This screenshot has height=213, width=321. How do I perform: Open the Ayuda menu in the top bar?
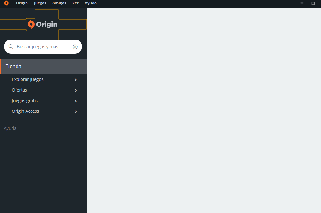(90, 3)
